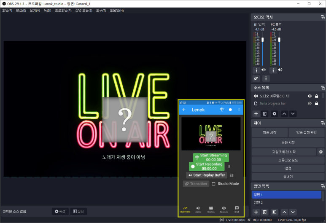Go back with Lenok app arrow
This screenshot has height=223, width=326.
click(x=184, y=110)
